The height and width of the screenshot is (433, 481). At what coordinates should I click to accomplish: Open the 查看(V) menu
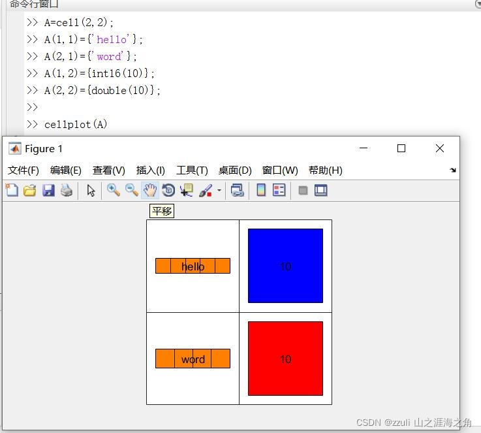point(109,170)
